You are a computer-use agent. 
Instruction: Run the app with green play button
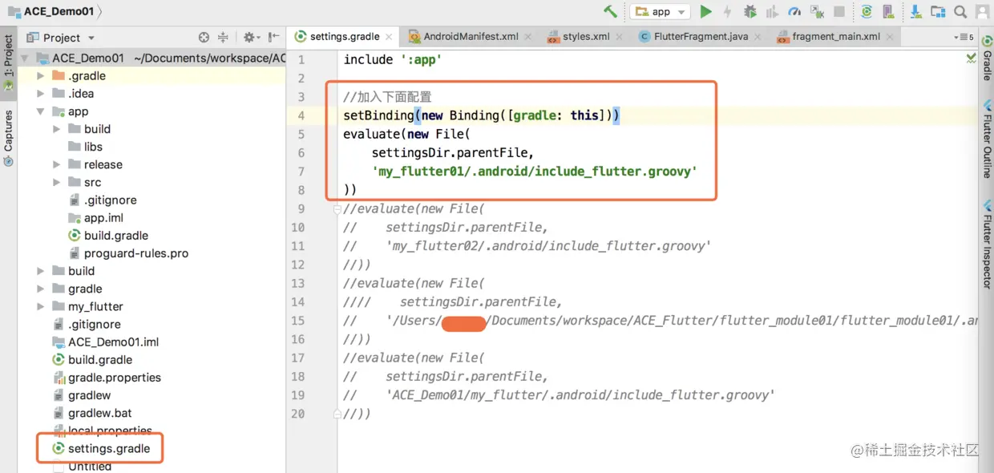click(705, 11)
